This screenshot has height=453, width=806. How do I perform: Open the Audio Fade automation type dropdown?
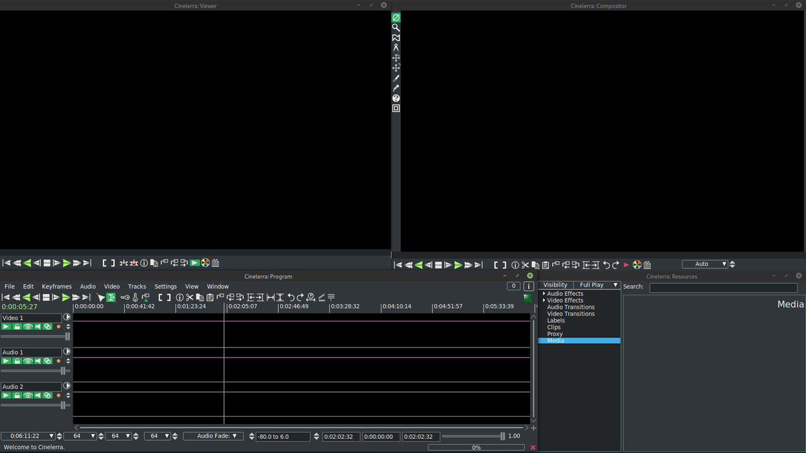pyautogui.click(x=213, y=436)
